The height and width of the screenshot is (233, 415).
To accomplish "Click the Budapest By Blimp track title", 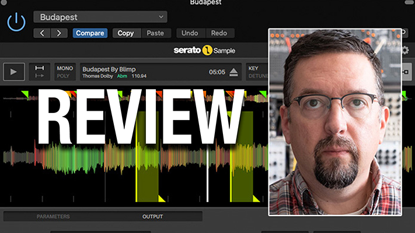I will click(x=109, y=69).
